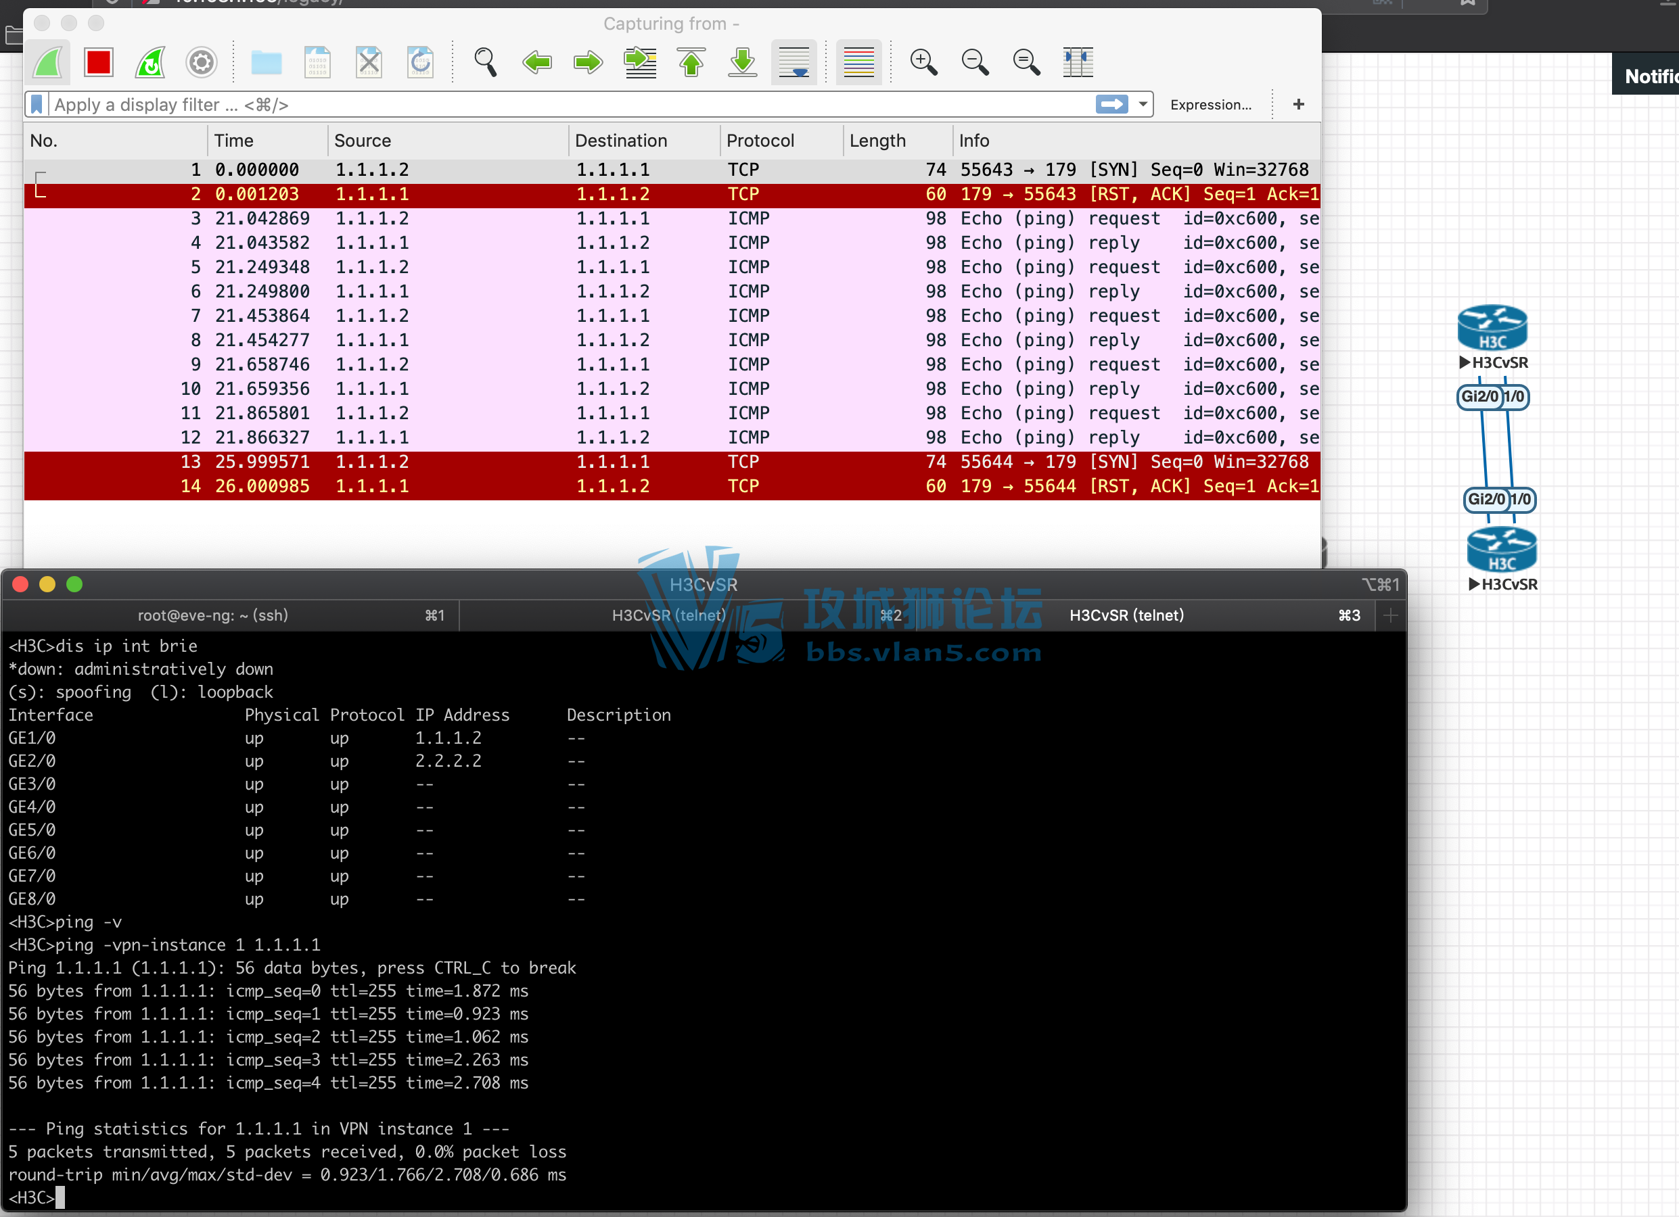
Task: Zoom out the packet text
Action: coord(975,62)
